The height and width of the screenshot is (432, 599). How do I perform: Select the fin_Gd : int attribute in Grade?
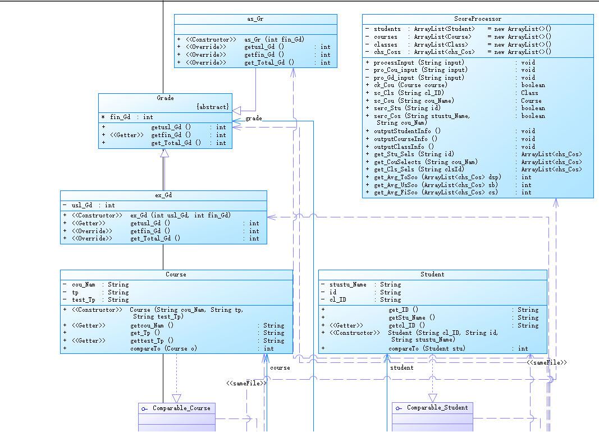(127, 117)
